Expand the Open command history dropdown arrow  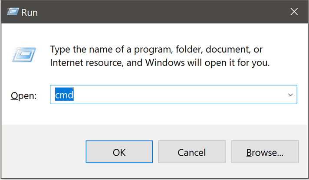290,95
